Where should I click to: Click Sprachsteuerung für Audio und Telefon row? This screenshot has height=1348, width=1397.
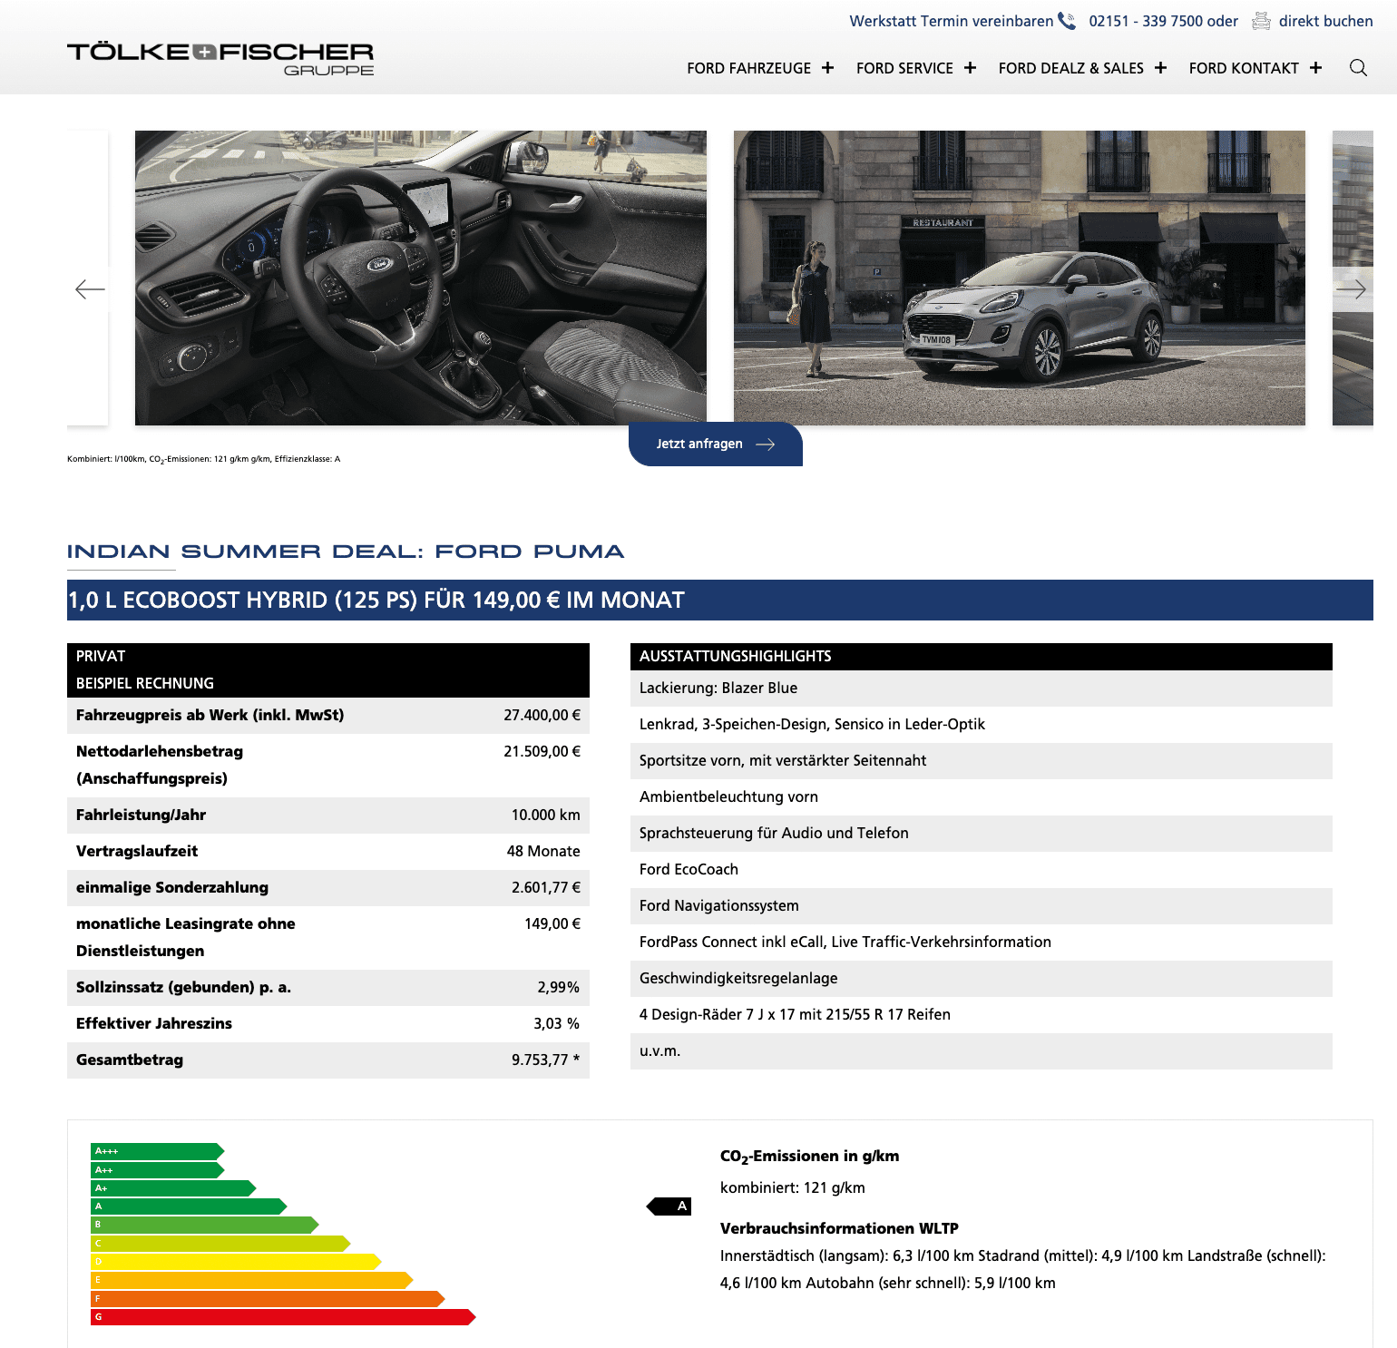[x=982, y=834]
